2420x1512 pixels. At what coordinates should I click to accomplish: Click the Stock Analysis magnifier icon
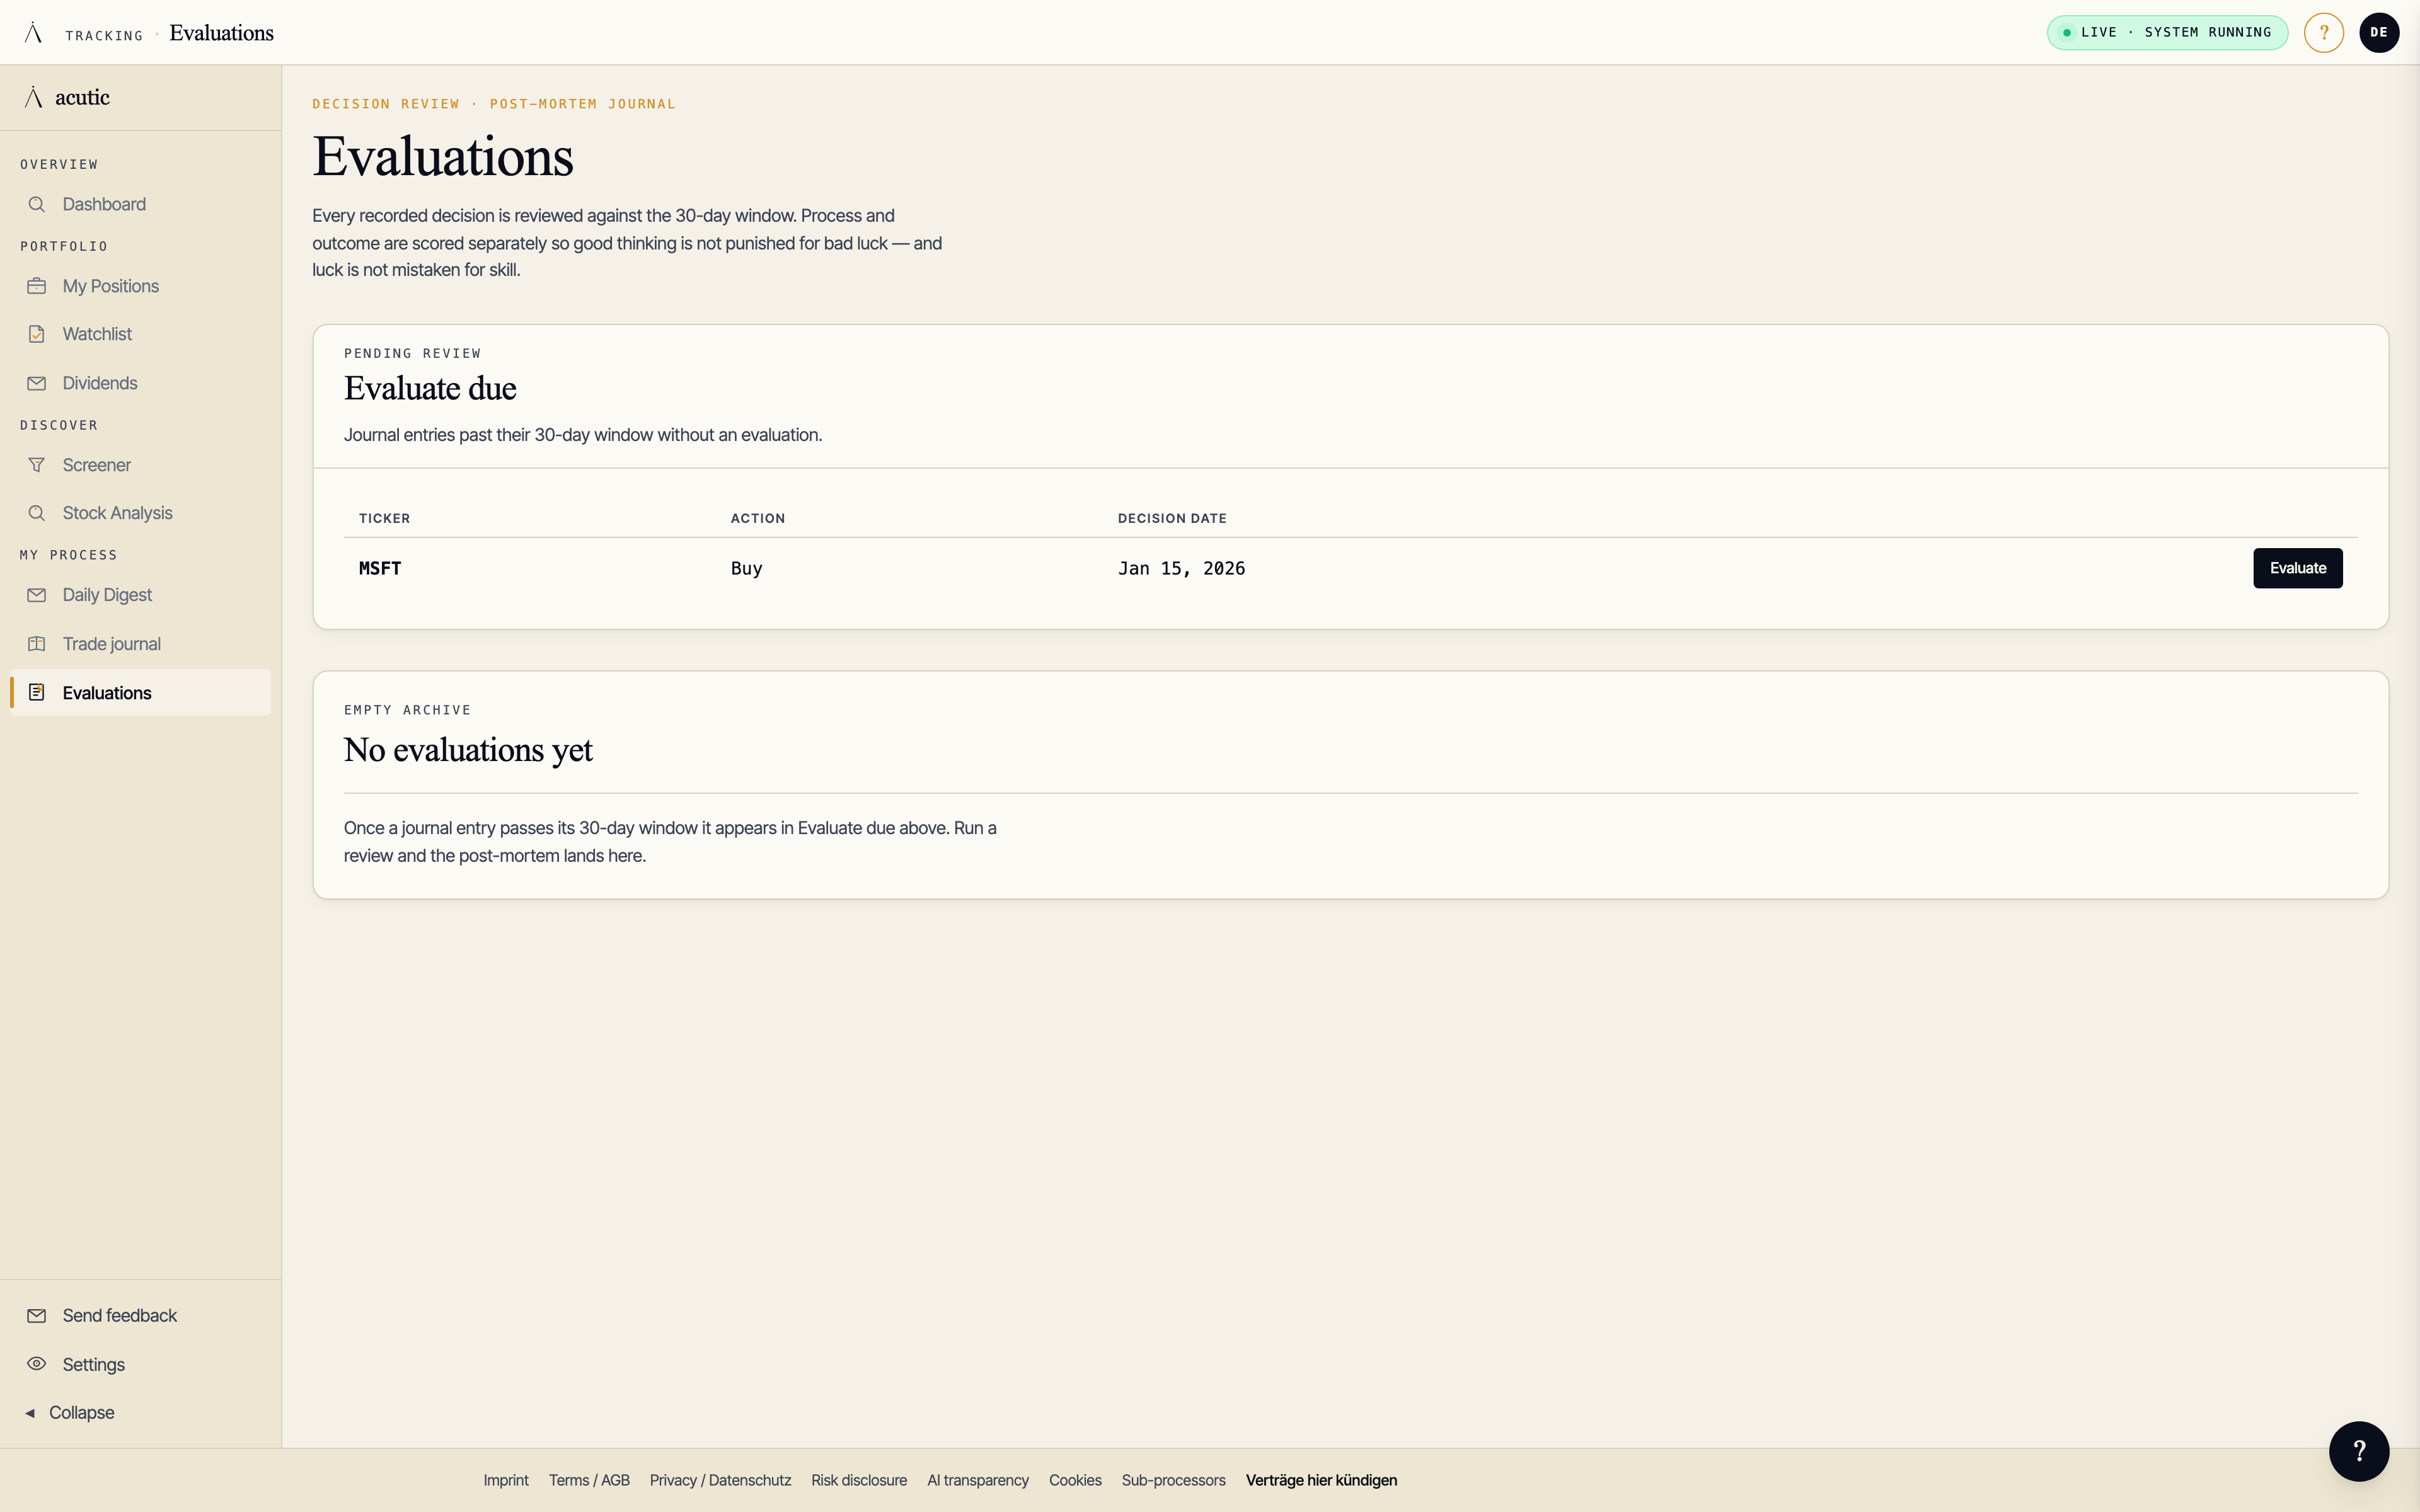(x=37, y=513)
